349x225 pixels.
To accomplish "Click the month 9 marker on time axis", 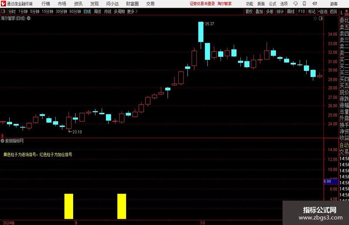I will point(76,223).
